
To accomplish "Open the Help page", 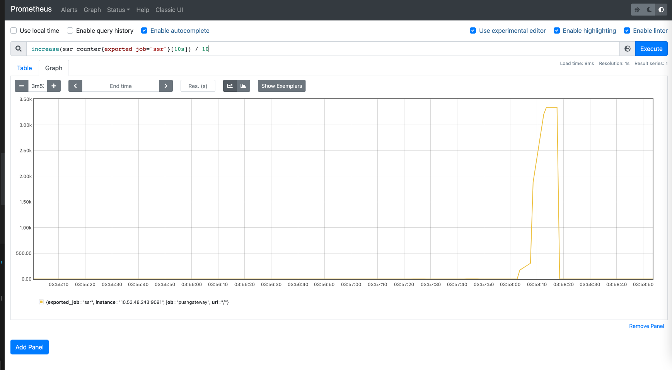I will click(143, 10).
